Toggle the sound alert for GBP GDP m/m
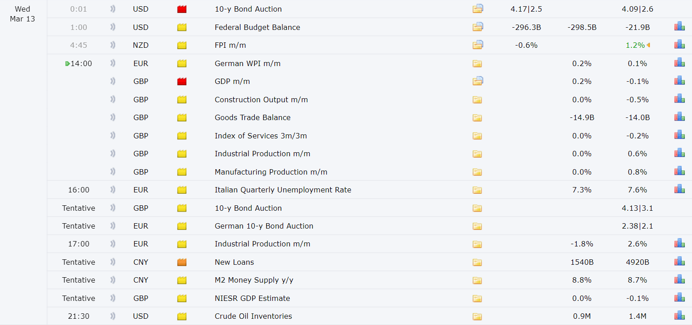The width and height of the screenshot is (692, 325). [113, 81]
